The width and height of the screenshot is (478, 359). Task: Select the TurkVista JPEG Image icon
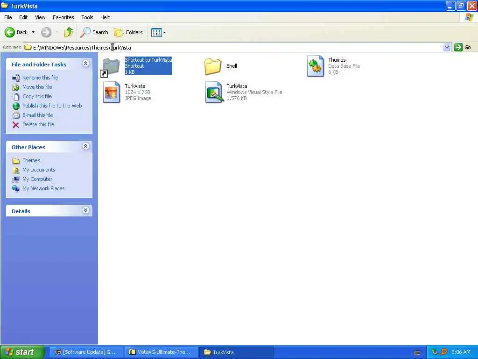pyautogui.click(x=112, y=92)
